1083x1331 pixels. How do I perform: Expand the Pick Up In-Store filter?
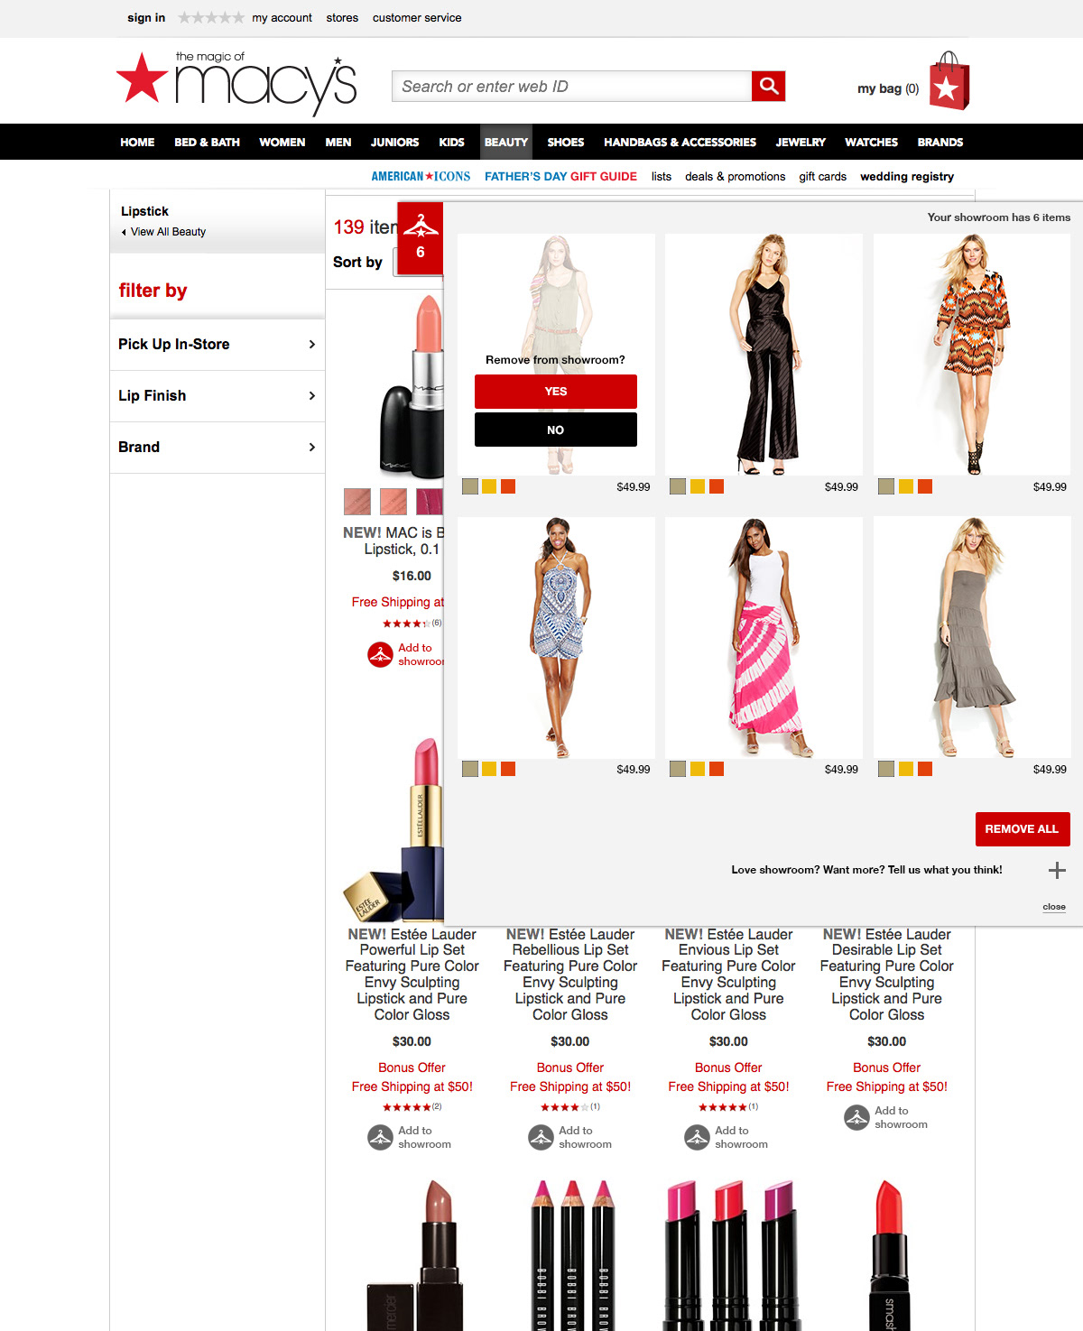[218, 344]
